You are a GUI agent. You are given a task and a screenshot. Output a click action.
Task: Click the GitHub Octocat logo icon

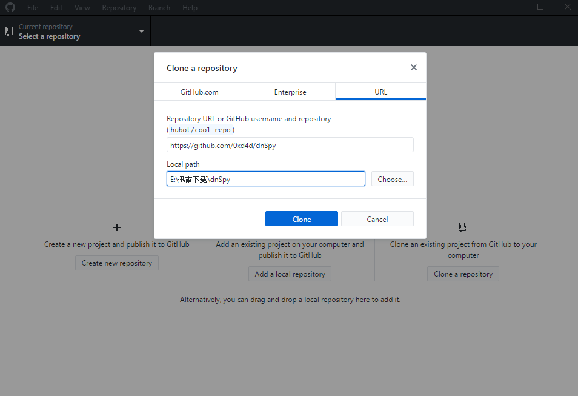point(10,7)
